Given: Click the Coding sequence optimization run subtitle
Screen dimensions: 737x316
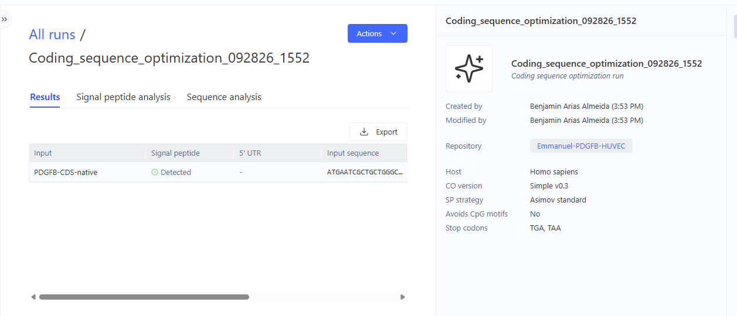Looking at the screenshot, I should coord(568,76).
